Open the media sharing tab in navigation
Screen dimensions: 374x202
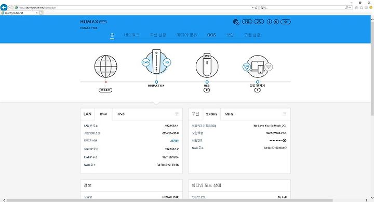tap(186, 35)
